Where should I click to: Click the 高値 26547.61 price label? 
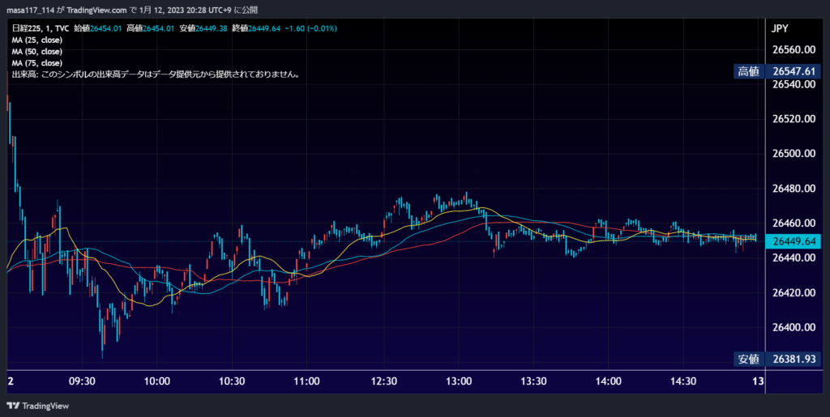coord(777,71)
